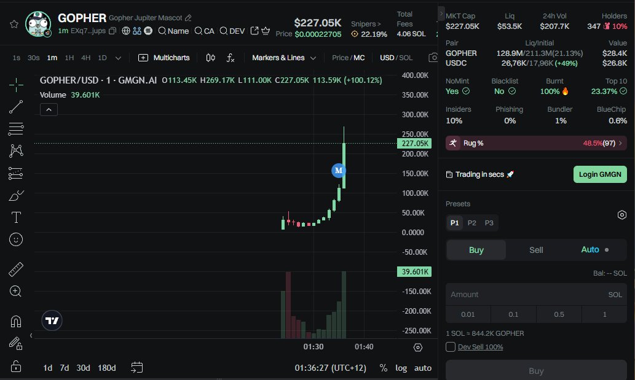The width and height of the screenshot is (635, 380).
Task: Open the Snipers details link
Action: click(x=366, y=24)
